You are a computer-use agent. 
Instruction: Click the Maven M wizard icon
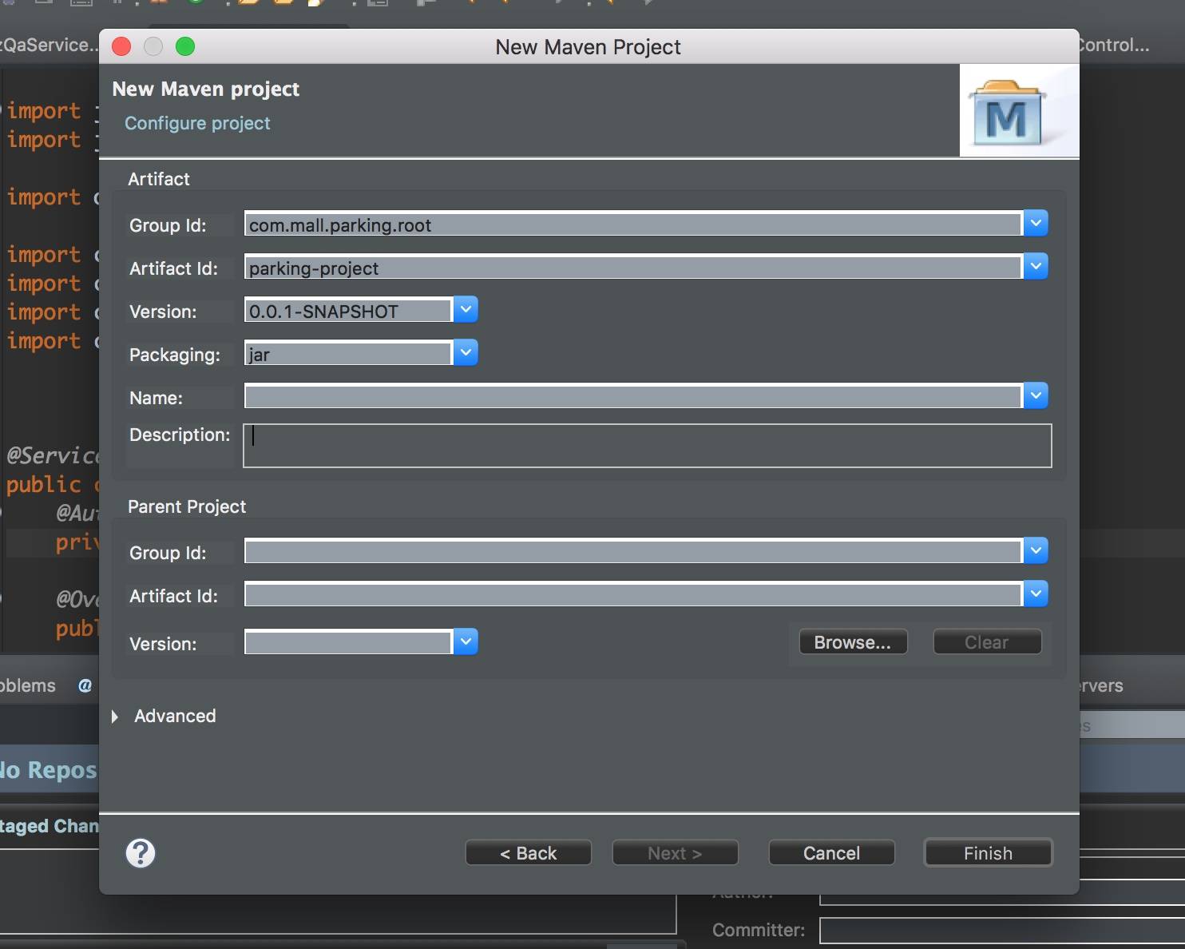tap(1007, 113)
